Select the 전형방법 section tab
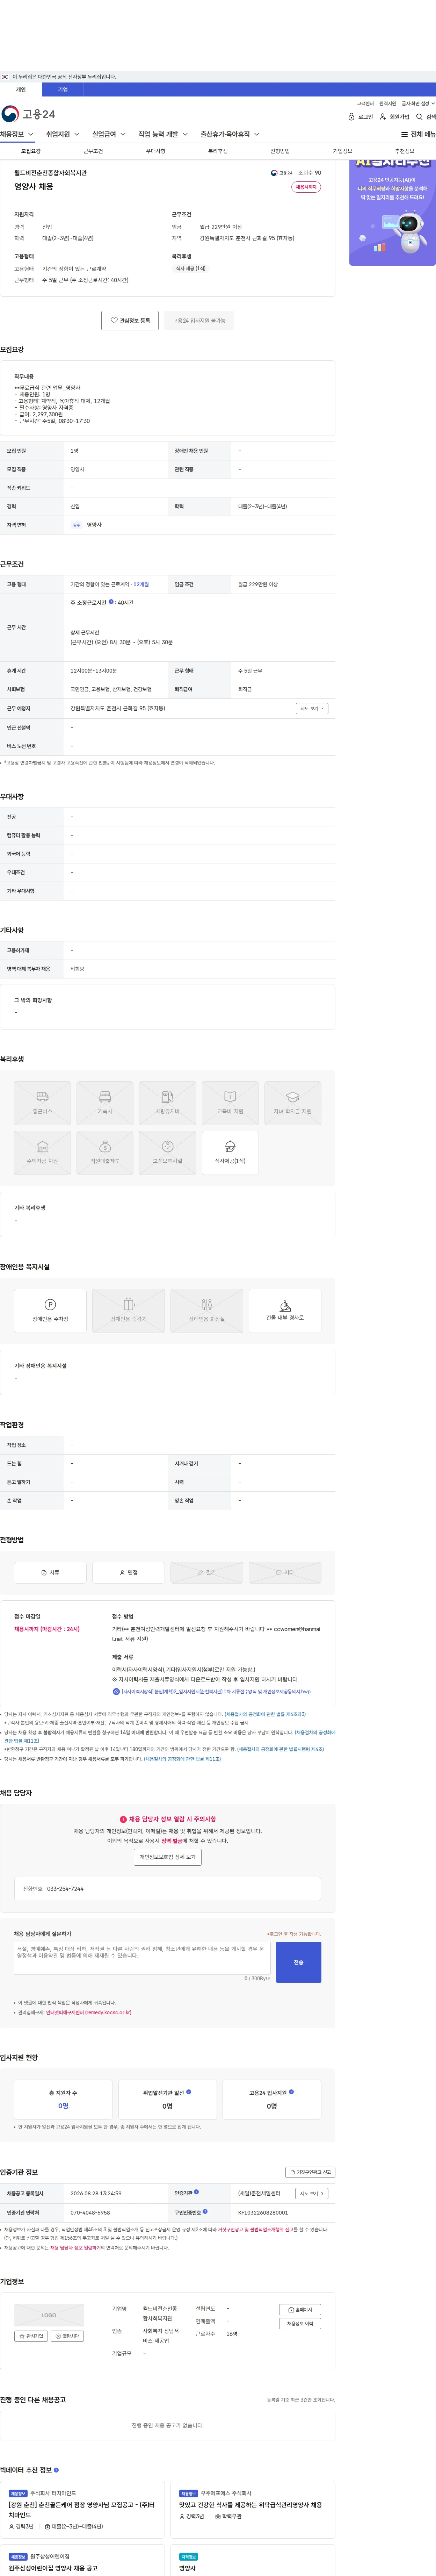The height and width of the screenshot is (2576, 436). (x=280, y=151)
